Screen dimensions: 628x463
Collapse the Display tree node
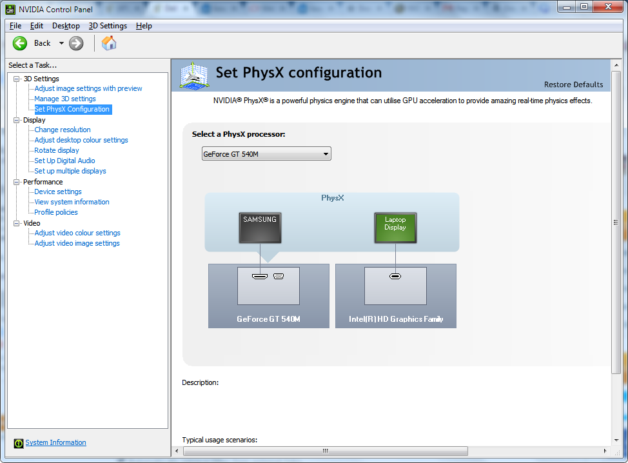[16, 120]
